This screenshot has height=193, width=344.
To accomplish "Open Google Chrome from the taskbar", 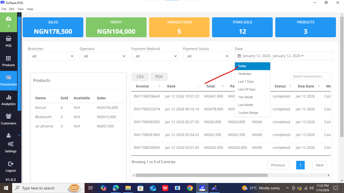I will pos(190,188).
